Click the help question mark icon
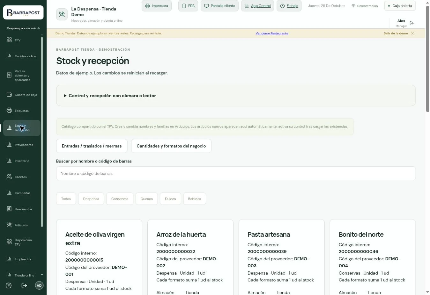Viewport: 430px width, 295px height. click(x=9, y=285)
